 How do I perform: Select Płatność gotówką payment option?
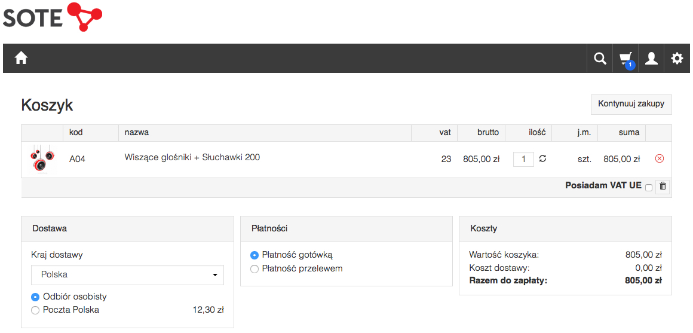click(x=254, y=255)
